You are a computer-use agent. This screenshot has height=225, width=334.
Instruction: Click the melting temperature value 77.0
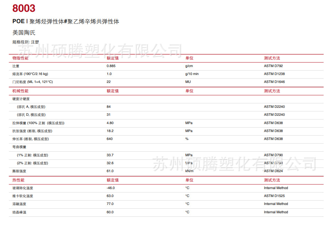click(x=110, y=204)
